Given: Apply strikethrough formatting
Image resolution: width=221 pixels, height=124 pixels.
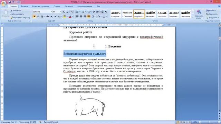Looking at the screenshot, I should point(48,17).
